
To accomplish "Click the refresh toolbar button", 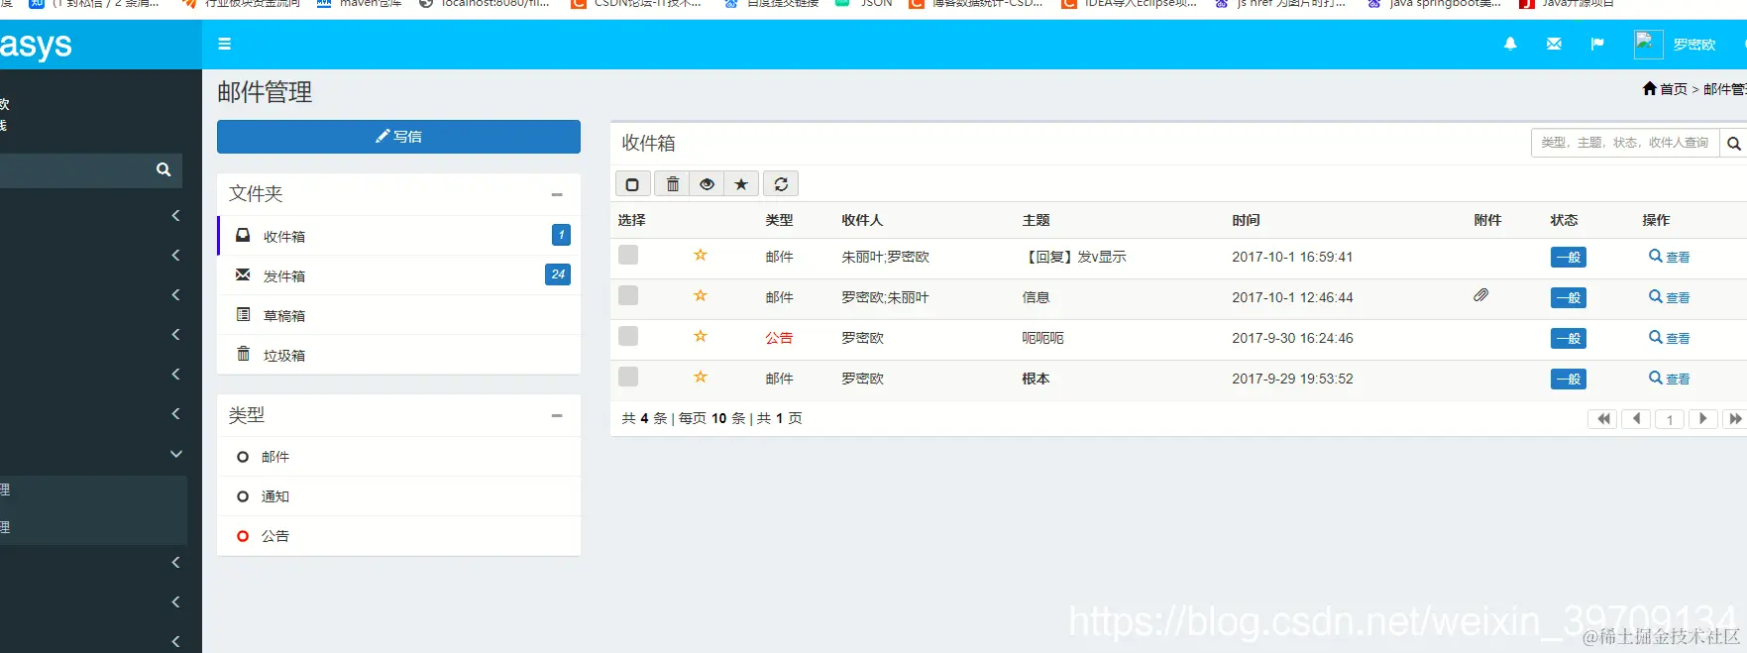I will tap(781, 183).
